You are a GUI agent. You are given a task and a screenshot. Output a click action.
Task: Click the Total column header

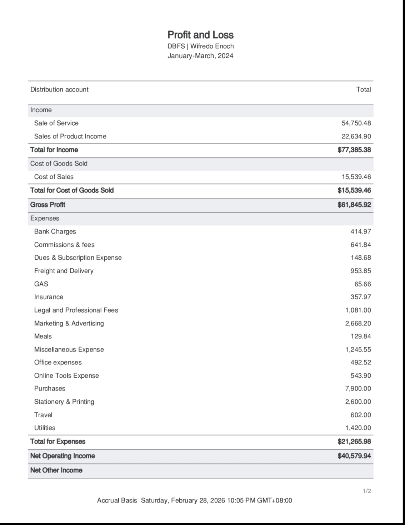tap(364, 89)
